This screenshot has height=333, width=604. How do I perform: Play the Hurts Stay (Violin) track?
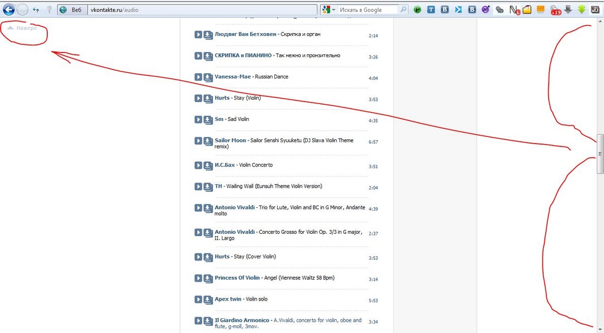(x=199, y=99)
